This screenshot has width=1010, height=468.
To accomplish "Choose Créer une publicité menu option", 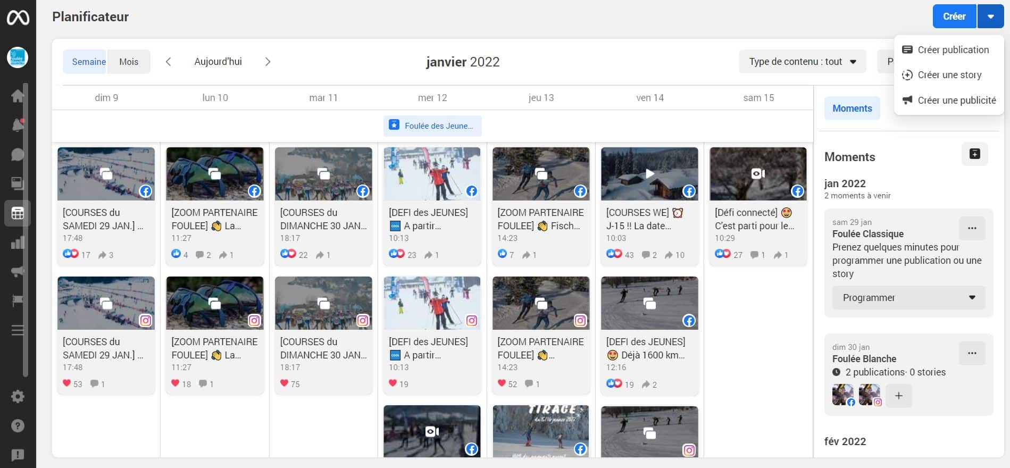I will (956, 101).
